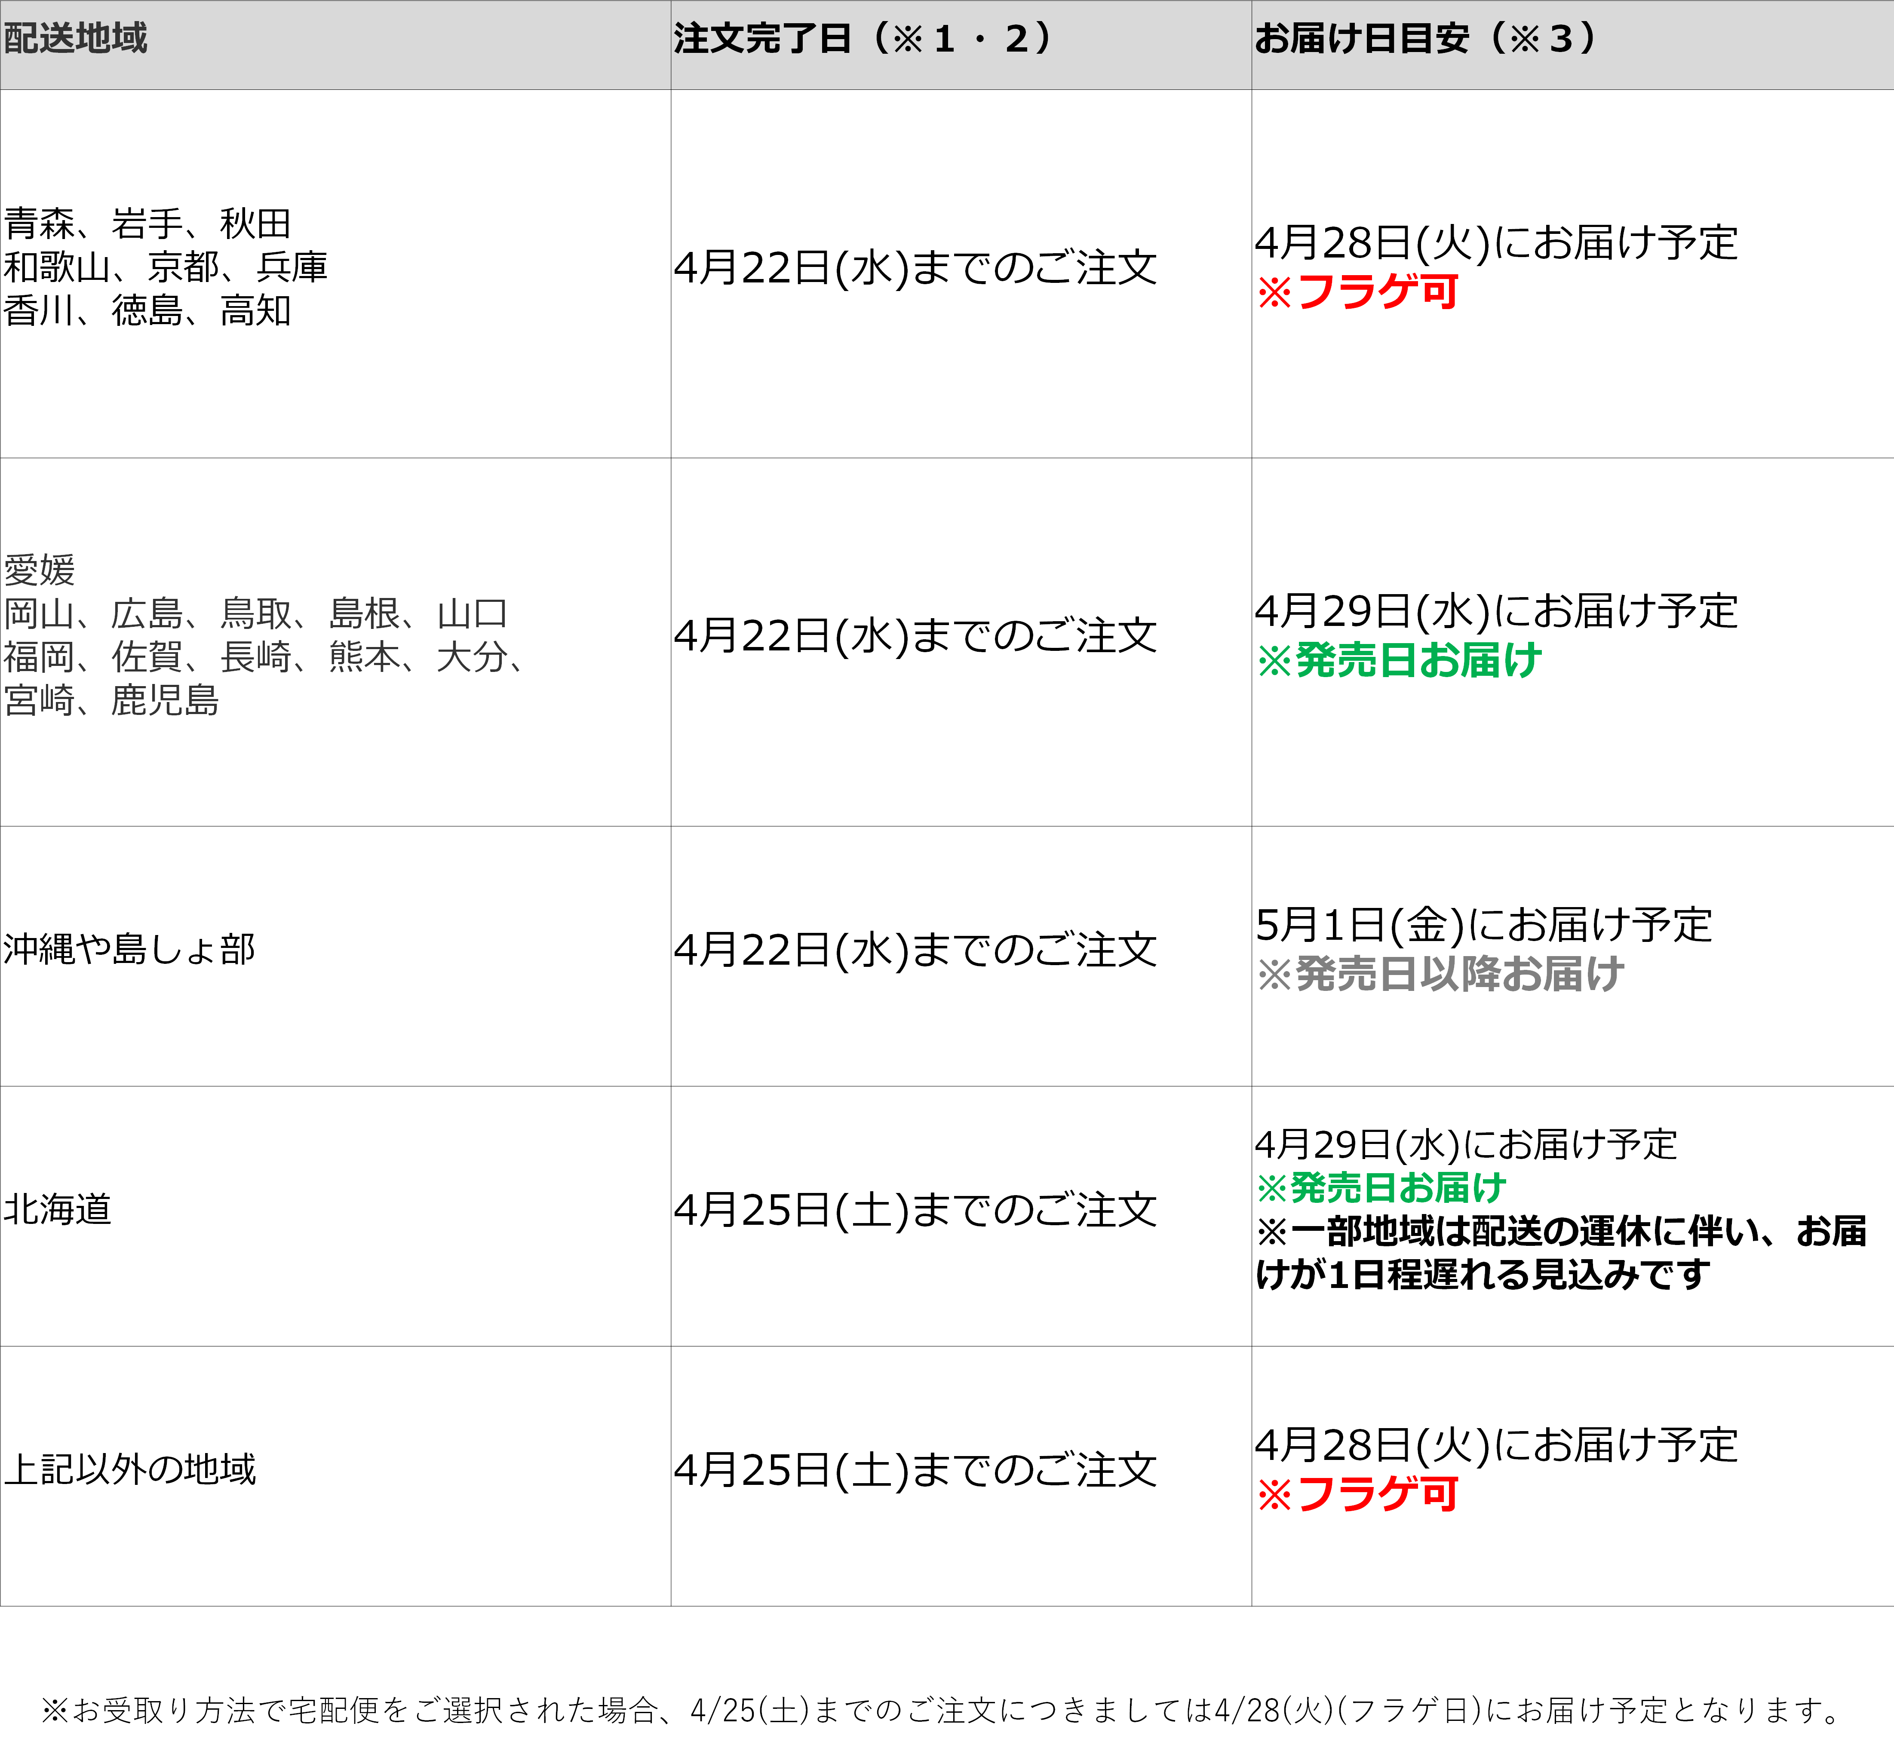Click green ※発売日お届け in 北海道 row

coord(1381,1188)
